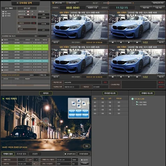Click the next record button (다음 자료)
This screenshot has width=166, height=166.
point(159,8)
